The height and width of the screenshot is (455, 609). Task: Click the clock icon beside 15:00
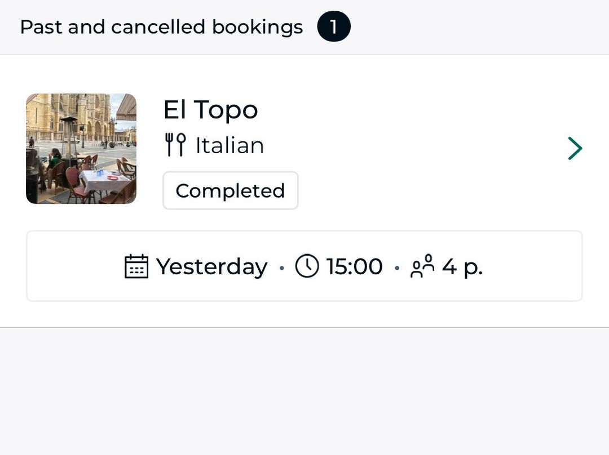coord(307,266)
